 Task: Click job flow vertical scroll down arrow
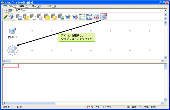pyautogui.click(x=165, y=57)
